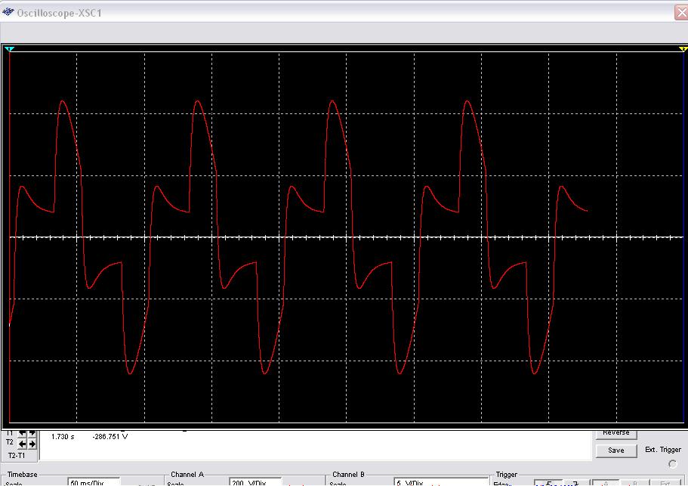The height and width of the screenshot is (486, 688).
Task: Set trigger source to channel B
Action: (x=633, y=483)
